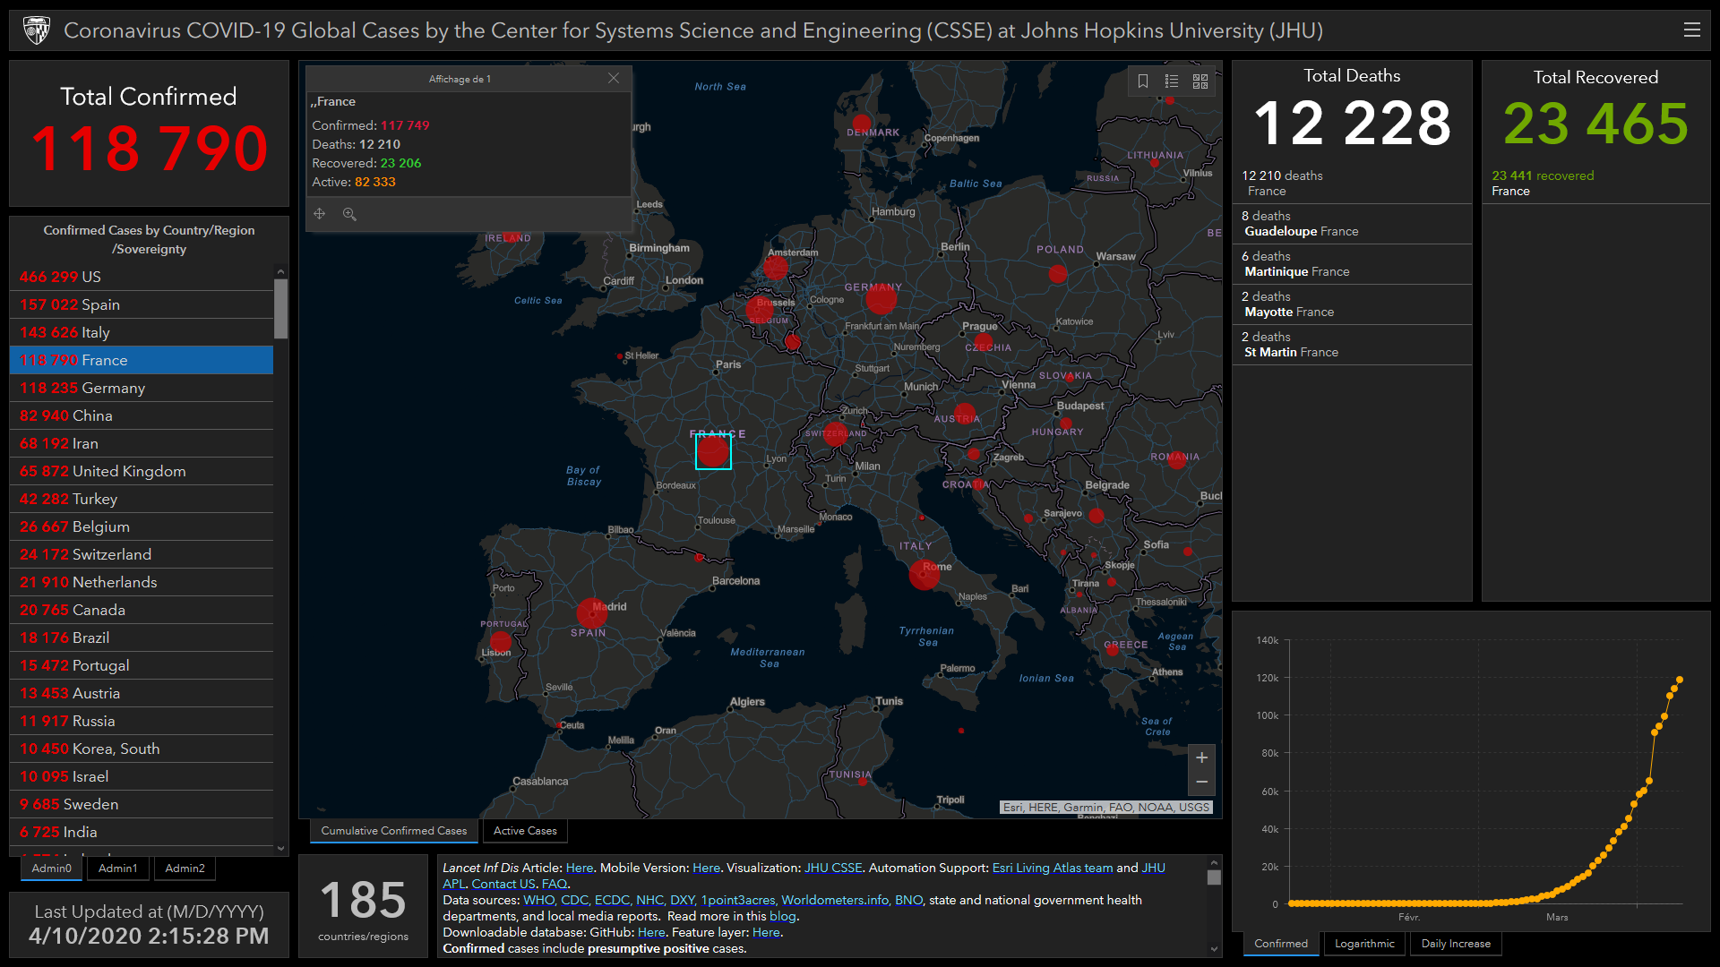Open the blog link
Viewport: 1720px width, 967px height.
pyautogui.click(x=782, y=916)
